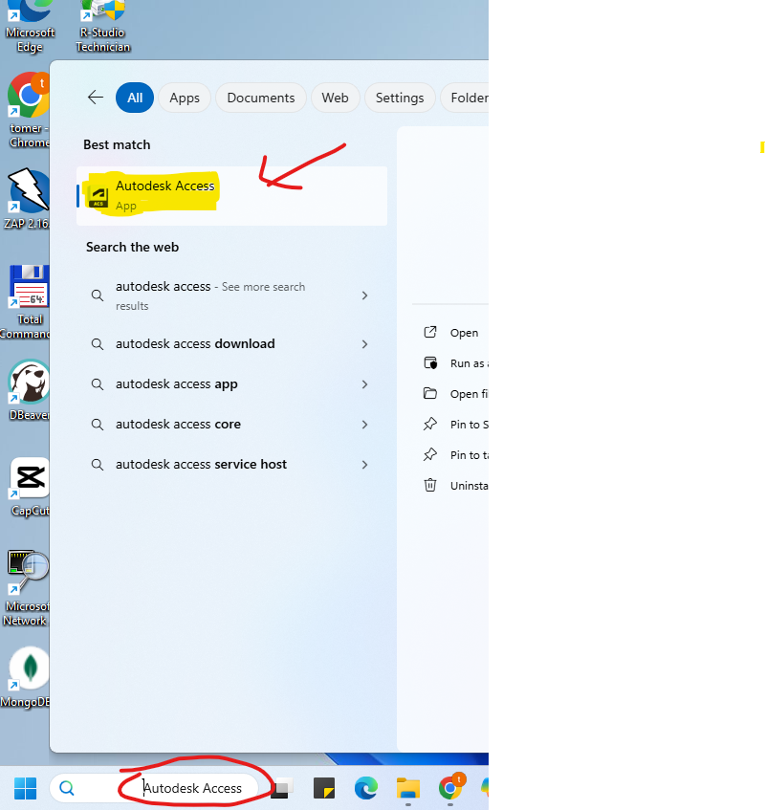The width and height of the screenshot is (765, 810).
Task: Click Open in the app actions list
Action: click(464, 333)
